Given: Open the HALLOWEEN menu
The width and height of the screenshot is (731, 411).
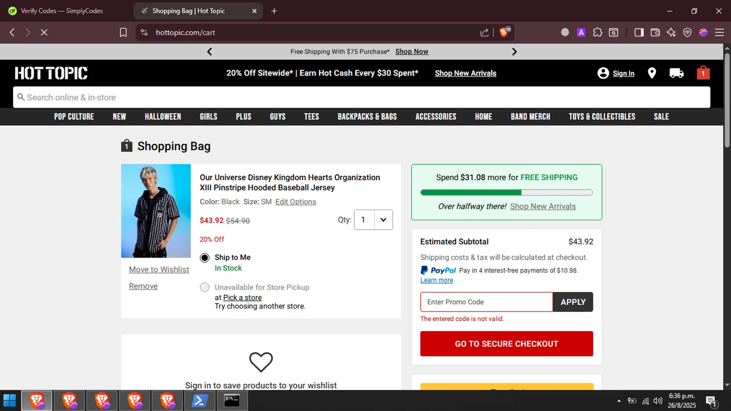Looking at the screenshot, I should point(163,117).
